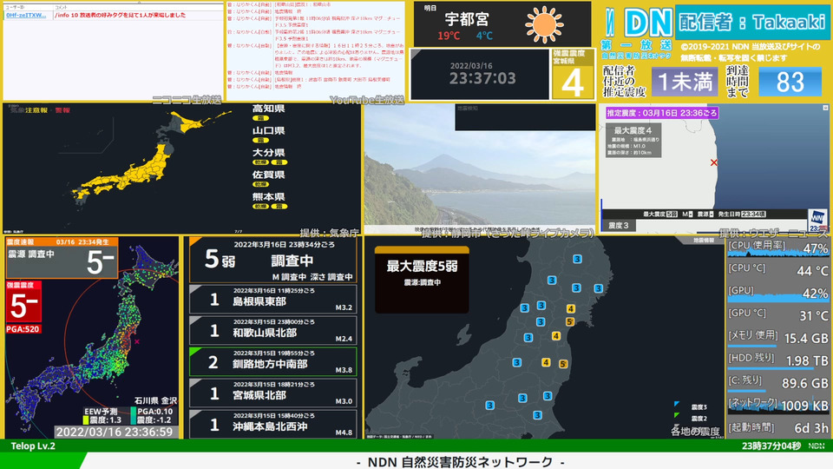Click the ユーザーID column header
The height and width of the screenshot is (469, 833).
16,8
